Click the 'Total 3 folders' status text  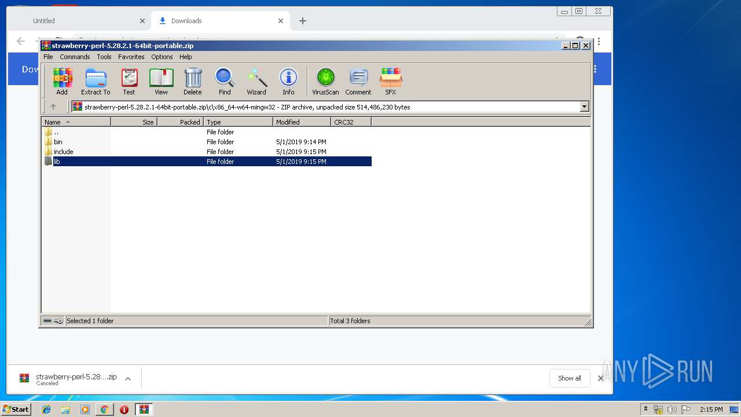pos(350,321)
